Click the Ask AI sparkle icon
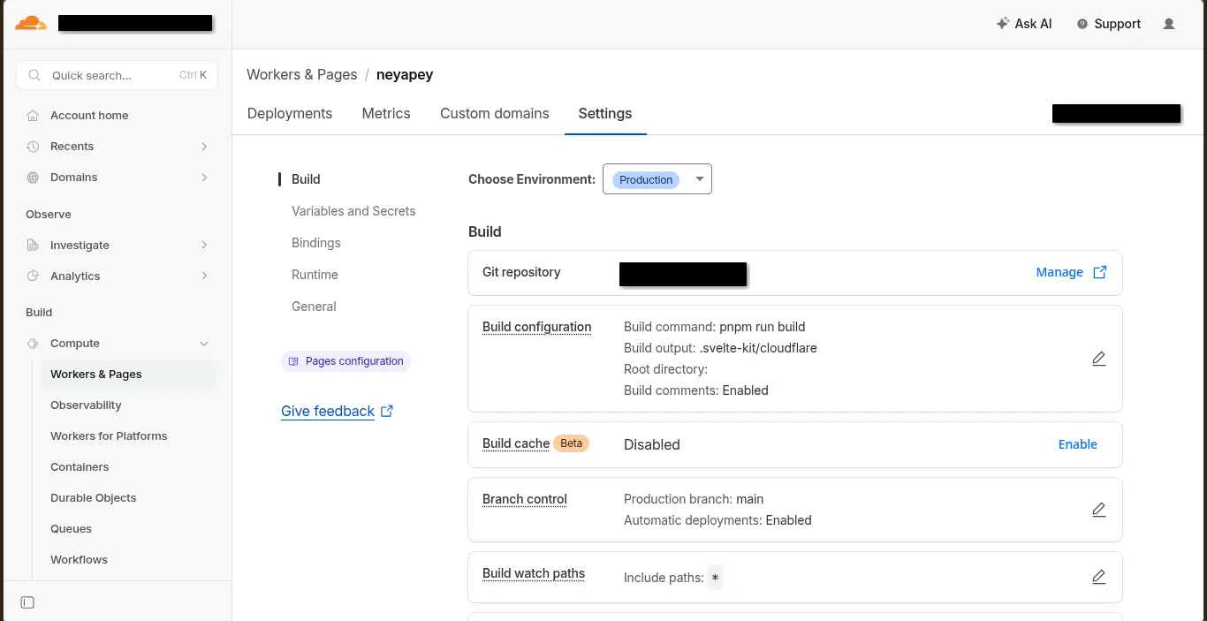 (x=1002, y=24)
